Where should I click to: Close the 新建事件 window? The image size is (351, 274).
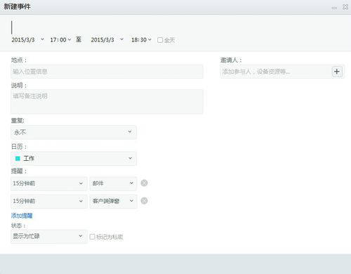(x=345, y=7)
